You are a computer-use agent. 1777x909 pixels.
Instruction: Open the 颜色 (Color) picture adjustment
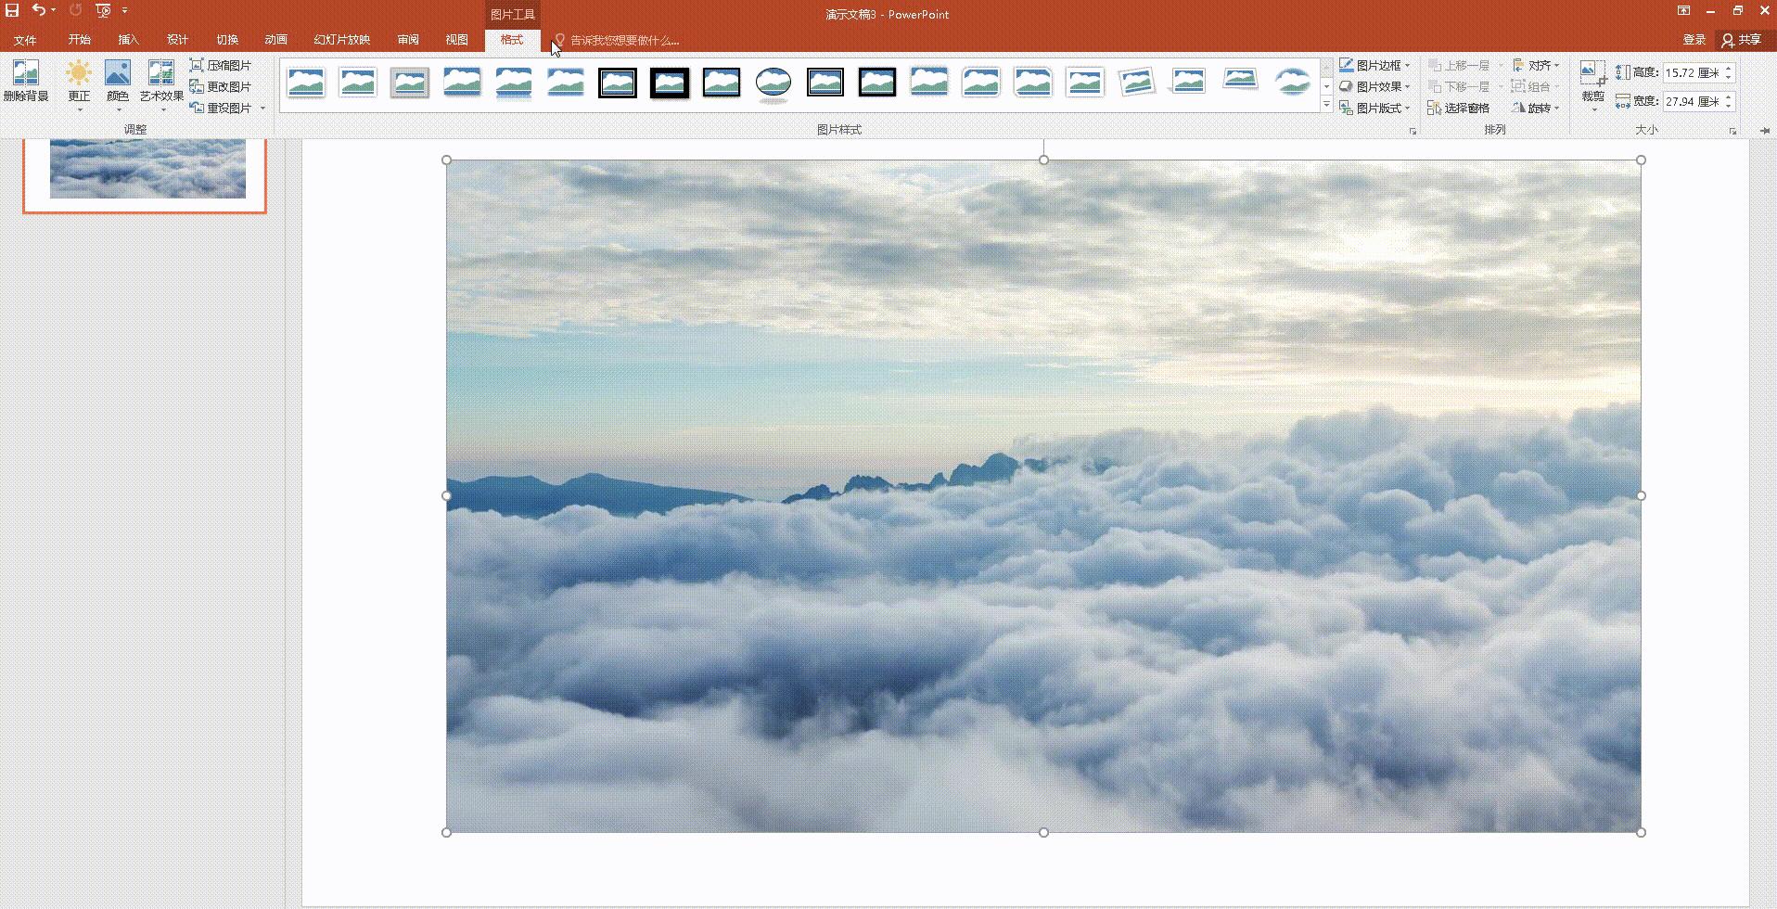point(118,74)
